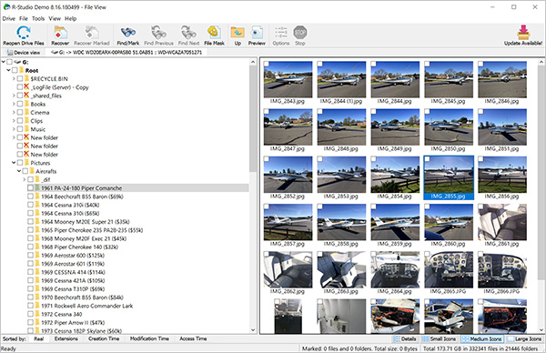Click the Books folder icon
This screenshot has height=353, width=546.
coord(26,104)
